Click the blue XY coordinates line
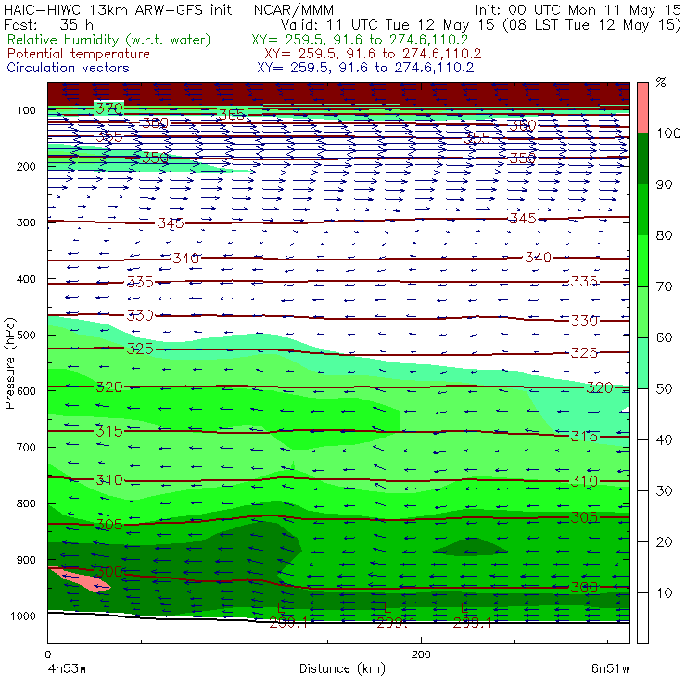The height and width of the screenshot is (686, 686). point(365,68)
